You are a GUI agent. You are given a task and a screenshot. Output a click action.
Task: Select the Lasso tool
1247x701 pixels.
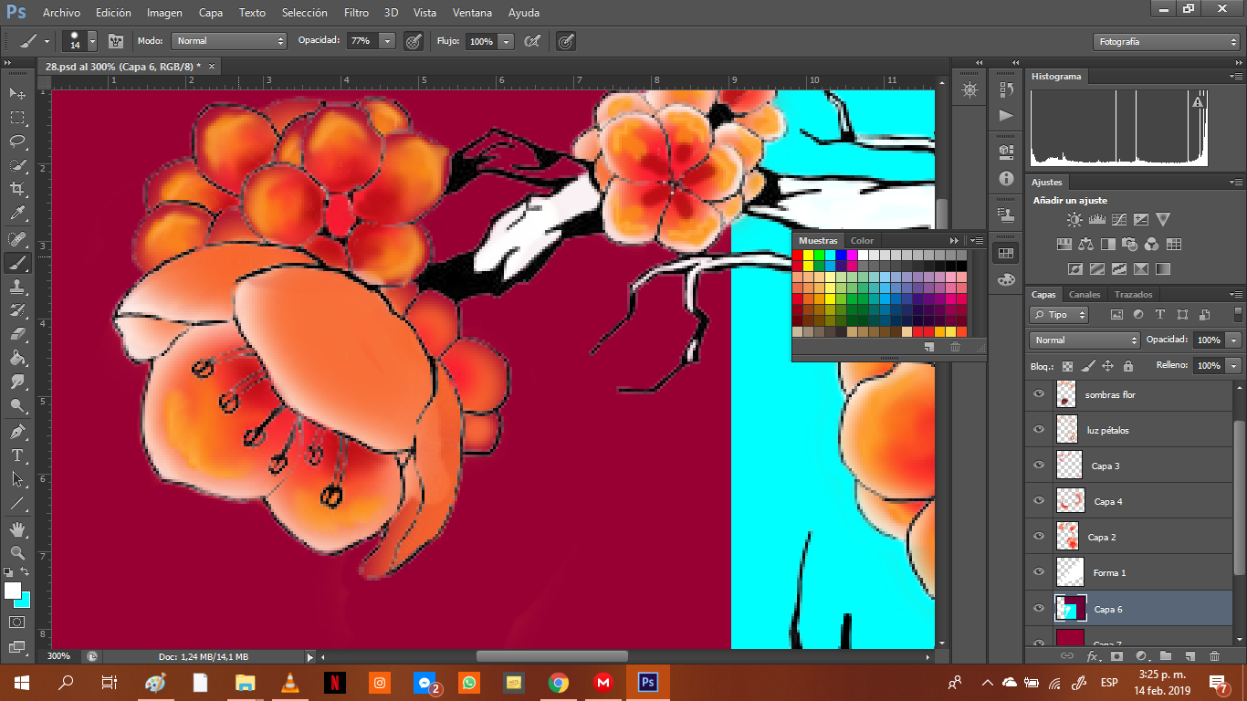point(17,141)
